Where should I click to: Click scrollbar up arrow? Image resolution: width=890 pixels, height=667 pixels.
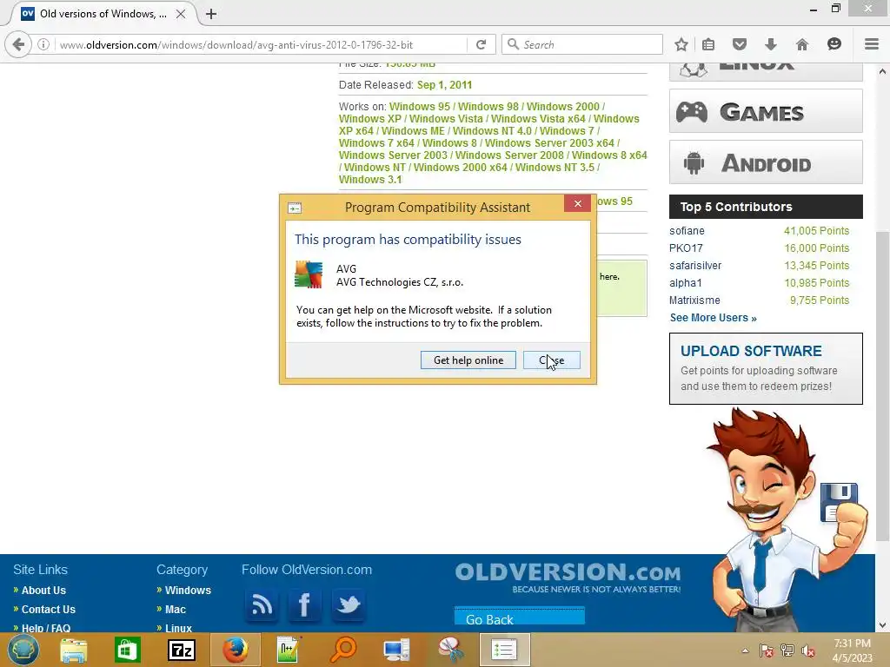click(882, 71)
